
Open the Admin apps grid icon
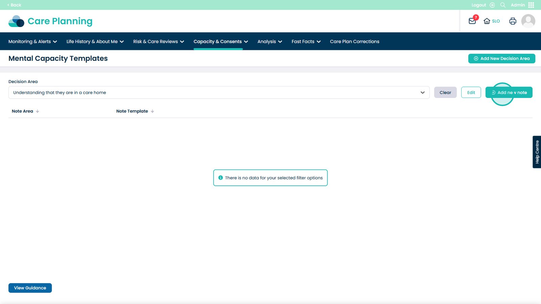click(531, 5)
